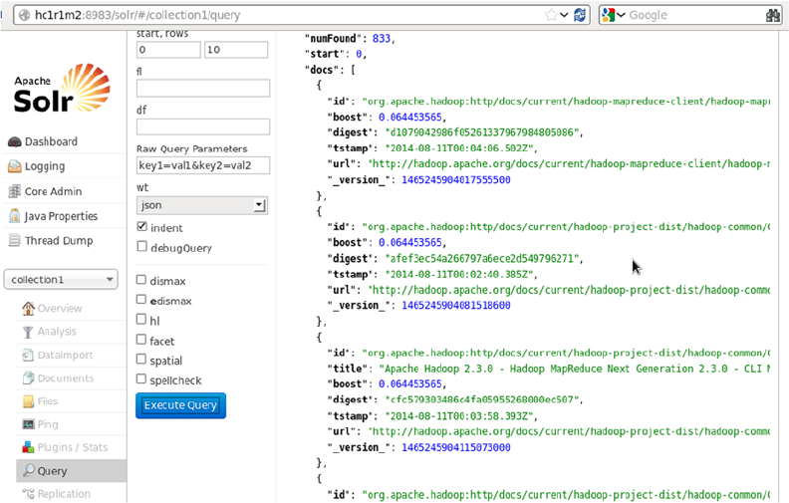Open the Logging page icon

point(15,166)
